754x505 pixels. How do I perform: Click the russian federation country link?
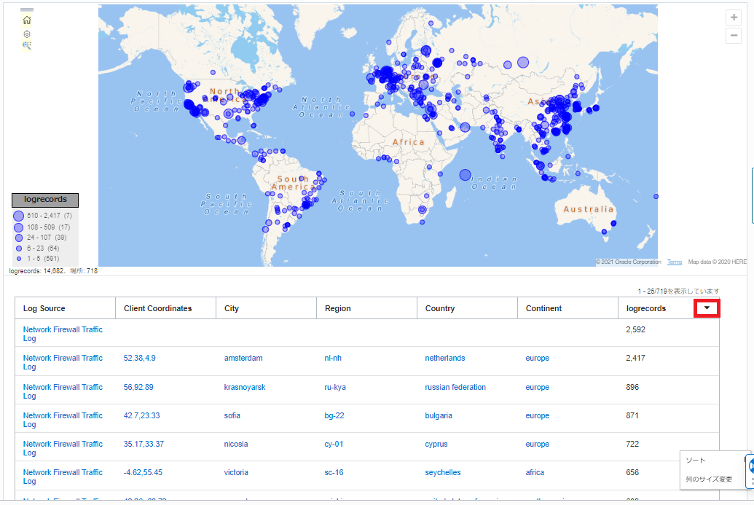[x=455, y=388]
